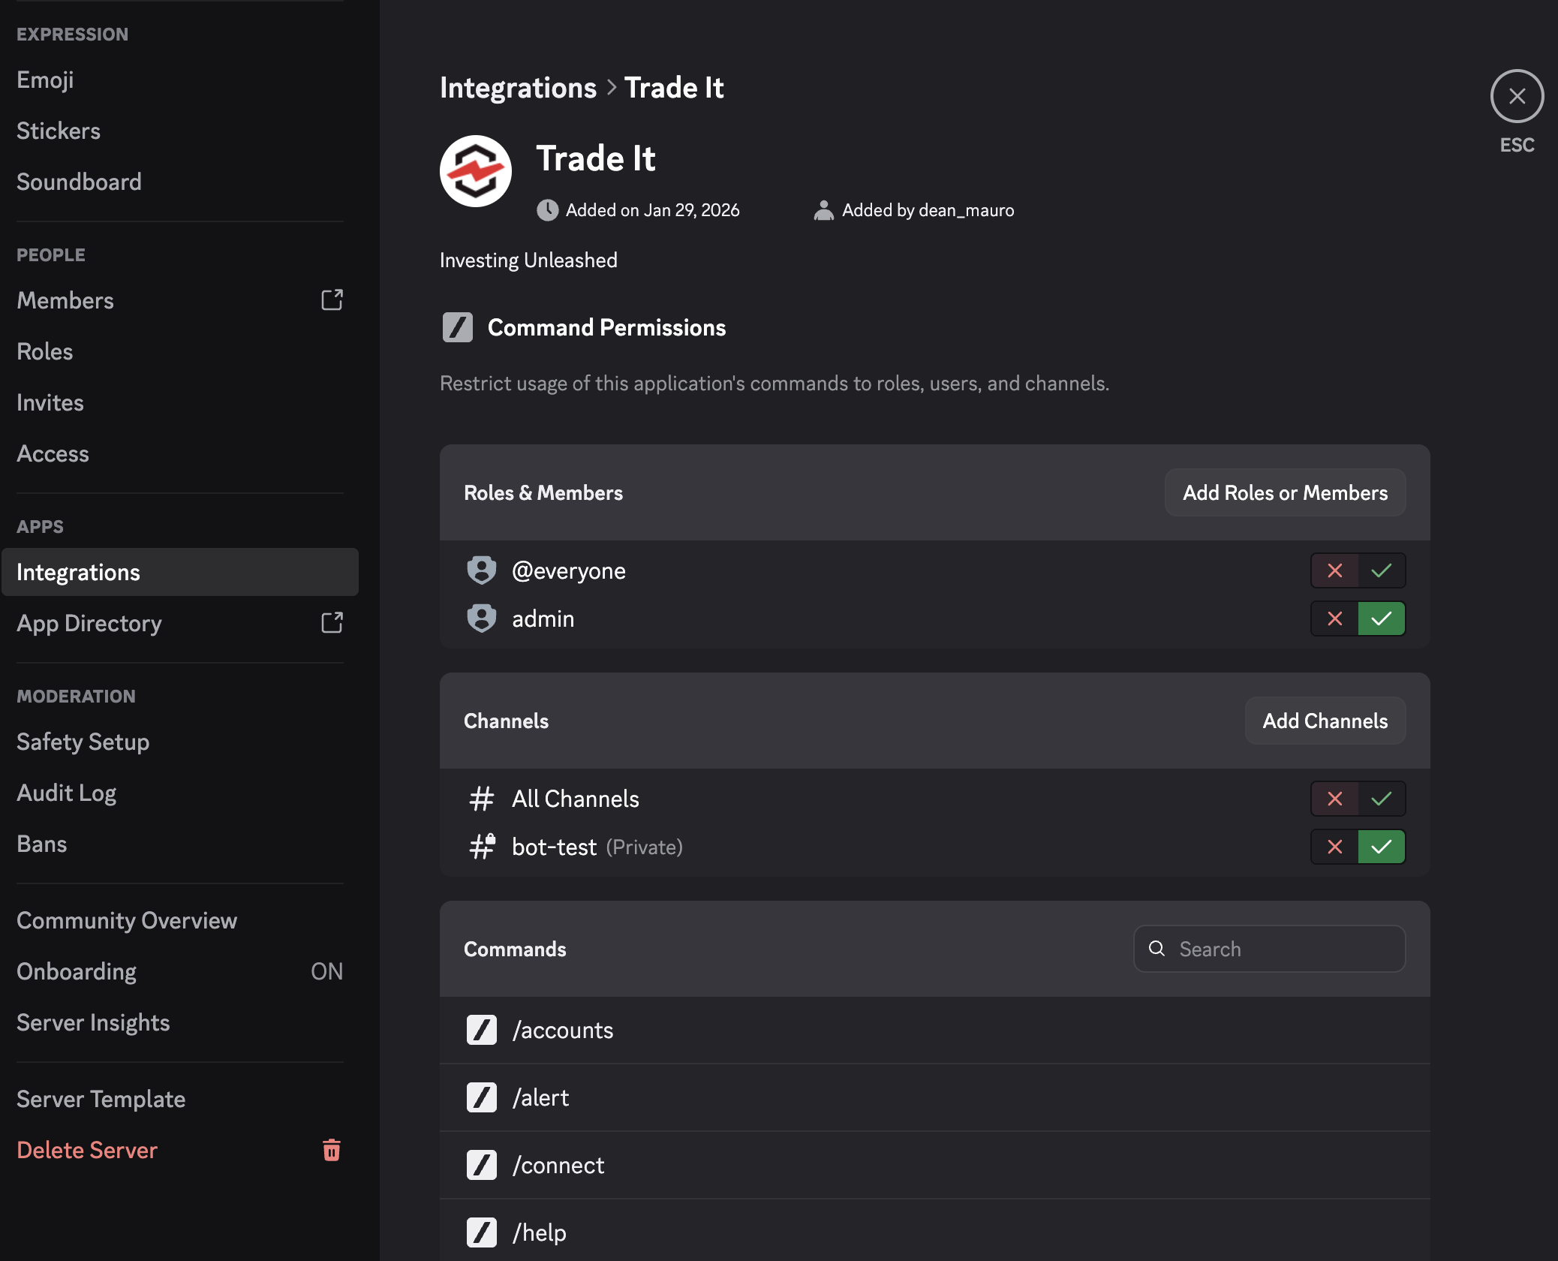Screen dimensions: 1558x1261
Task: Go back via Integrations breadcrumb
Action: (518, 88)
